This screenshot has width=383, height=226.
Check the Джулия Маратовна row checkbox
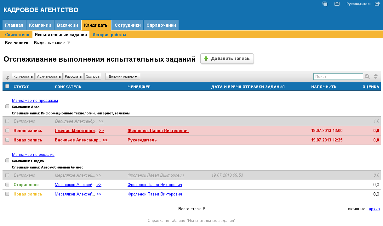[7, 131]
